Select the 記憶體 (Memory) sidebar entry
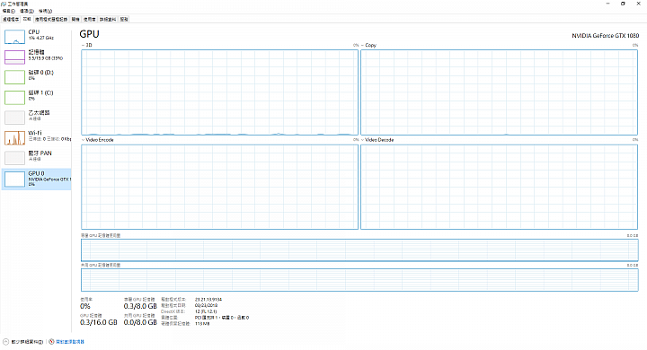This screenshot has height=350, width=647. pyautogui.click(x=36, y=57)
